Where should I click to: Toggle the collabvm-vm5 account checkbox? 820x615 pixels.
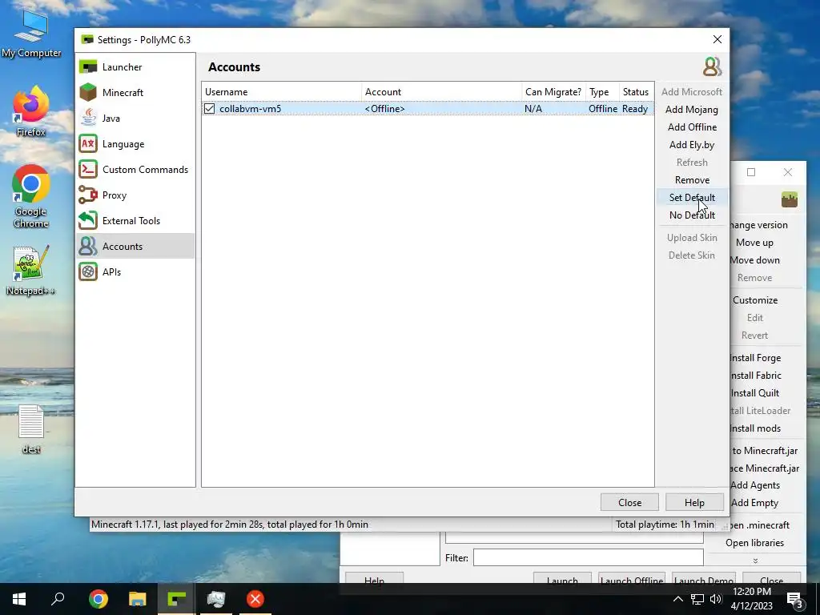[210, 109]
